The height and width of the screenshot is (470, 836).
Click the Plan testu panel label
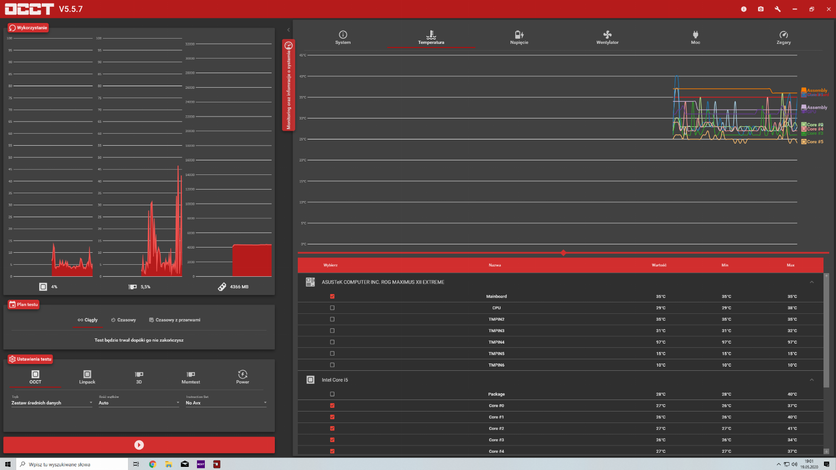coord(24,304)
